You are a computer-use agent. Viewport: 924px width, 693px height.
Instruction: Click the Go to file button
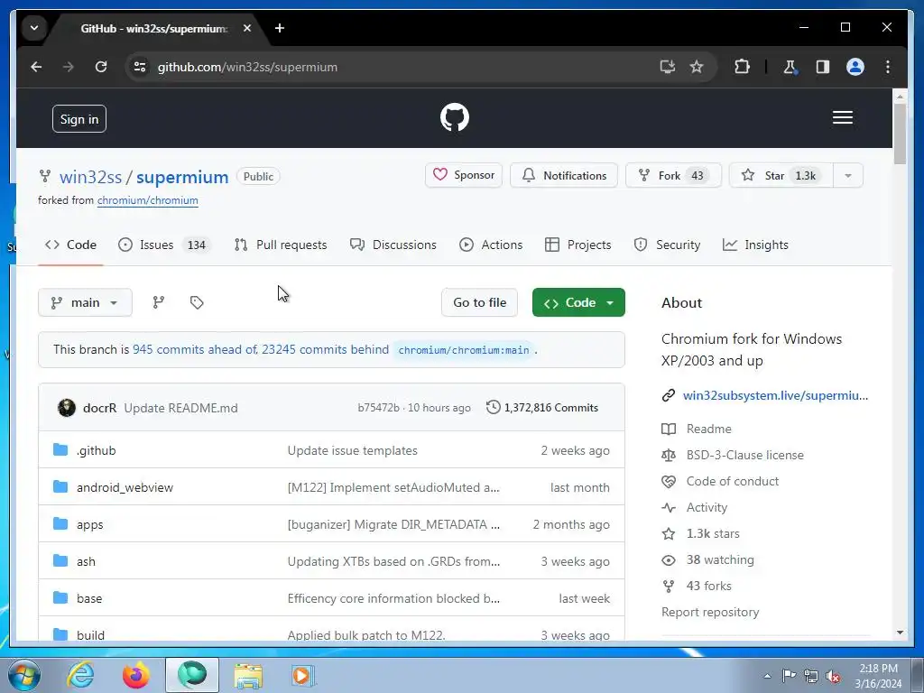[x=480, y=302]
